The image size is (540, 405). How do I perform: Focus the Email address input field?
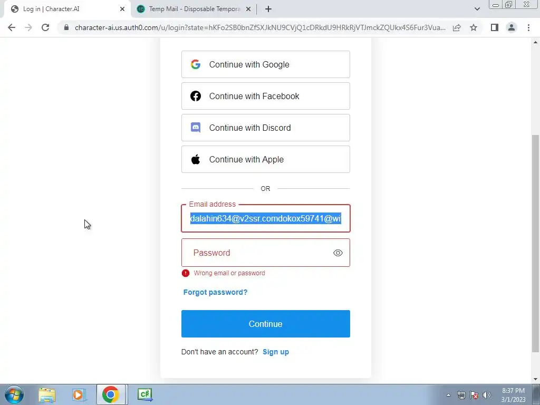(x=266, y=218)
